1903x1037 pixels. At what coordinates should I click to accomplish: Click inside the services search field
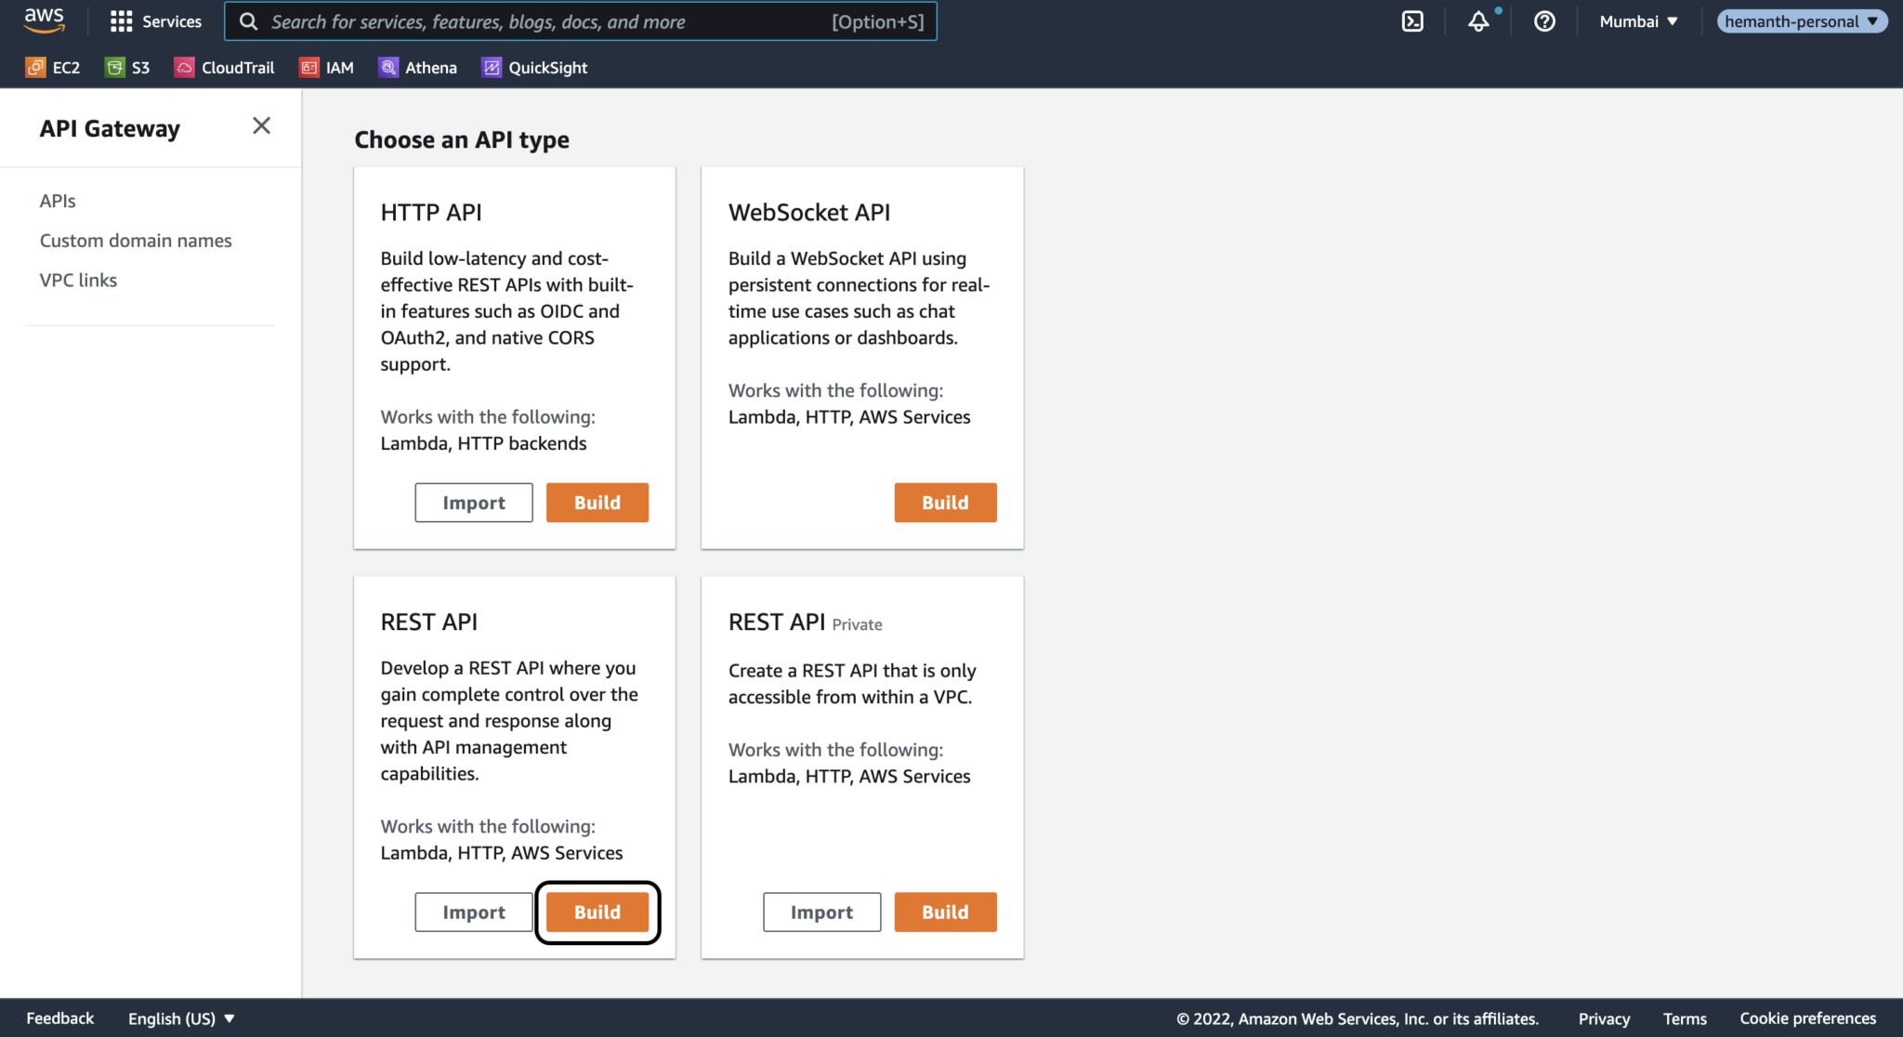[x=576, y=20]
